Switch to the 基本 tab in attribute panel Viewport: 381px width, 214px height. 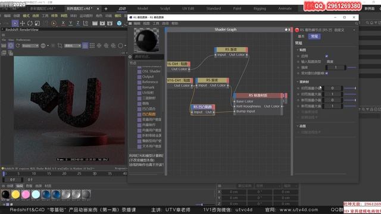pyautogui.click(x=301, y=36)
